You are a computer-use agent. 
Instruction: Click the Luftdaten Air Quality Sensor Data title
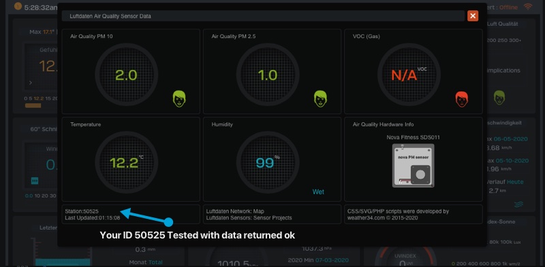pyautogui.click(x=110, y=16)
